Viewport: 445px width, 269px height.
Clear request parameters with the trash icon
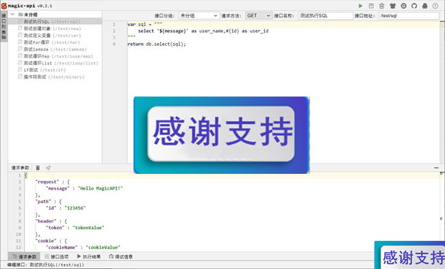[38, 168]
